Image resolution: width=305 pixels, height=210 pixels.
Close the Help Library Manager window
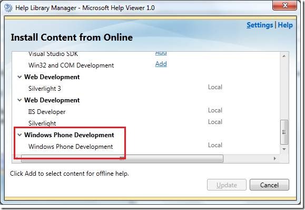click(x=284, y=5)
